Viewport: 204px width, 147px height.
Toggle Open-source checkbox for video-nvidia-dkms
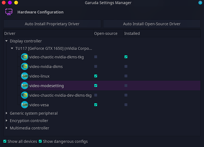[x=95, y=66]
